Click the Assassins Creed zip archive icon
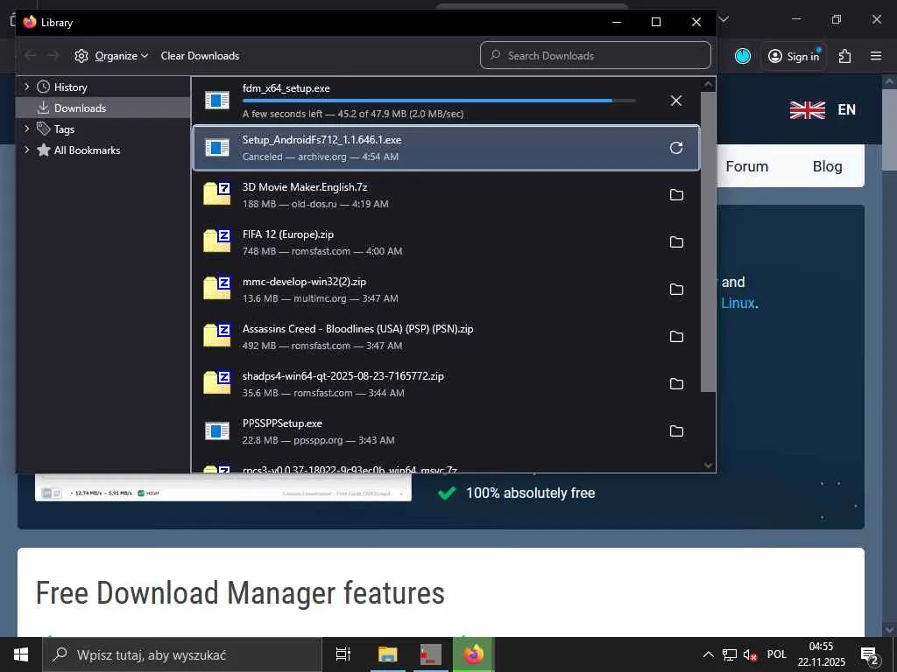Screen dimensions: 897x672 click(217, 335)
